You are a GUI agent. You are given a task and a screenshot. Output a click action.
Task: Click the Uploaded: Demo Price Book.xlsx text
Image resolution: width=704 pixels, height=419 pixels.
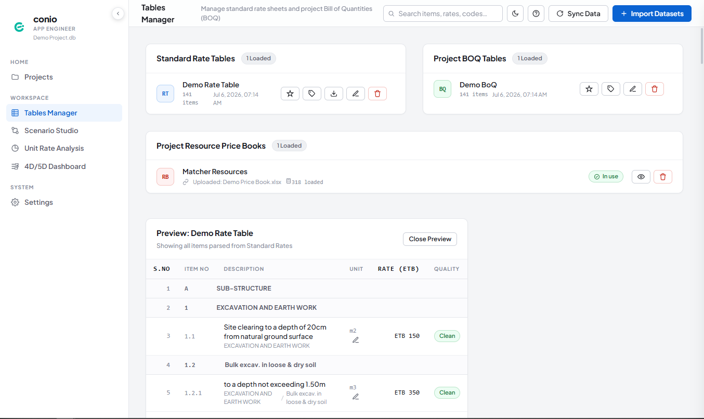pyautogui.click(x=237, y=182)
